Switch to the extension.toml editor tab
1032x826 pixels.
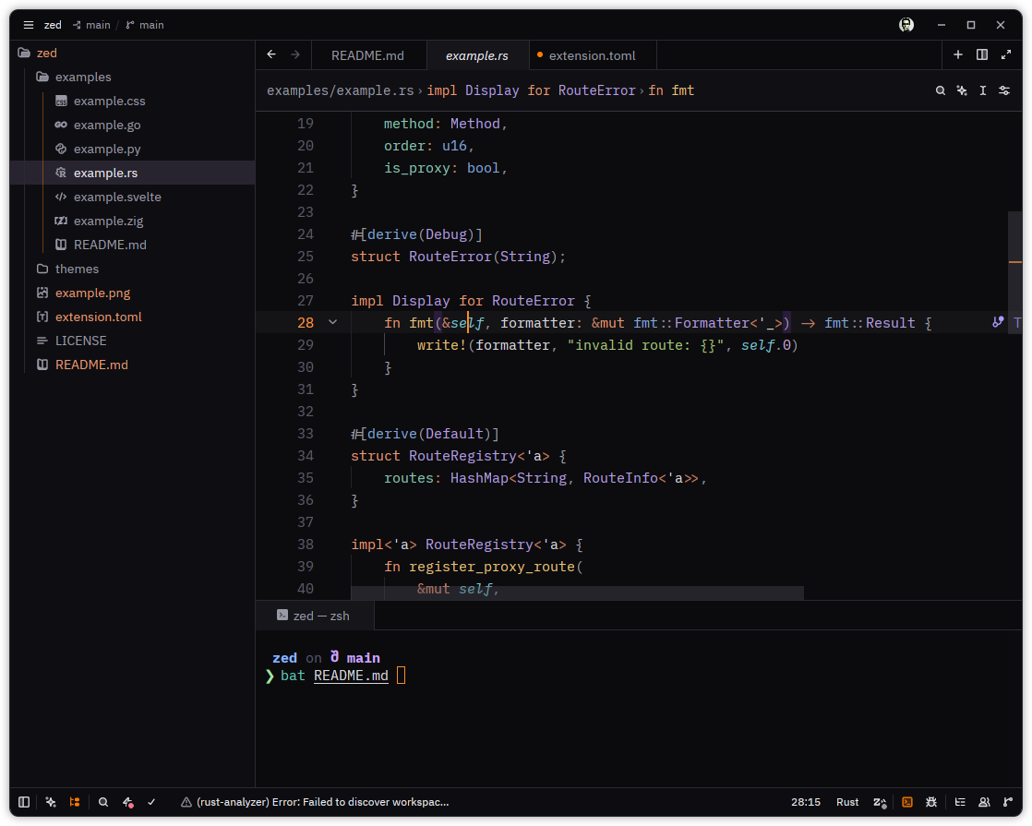[x=593, y=55]
